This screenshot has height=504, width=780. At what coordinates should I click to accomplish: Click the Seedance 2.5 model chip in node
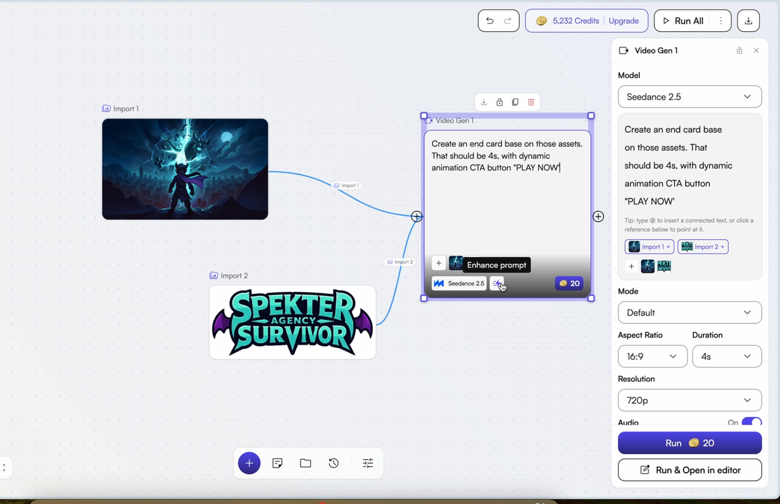[459, 283]
